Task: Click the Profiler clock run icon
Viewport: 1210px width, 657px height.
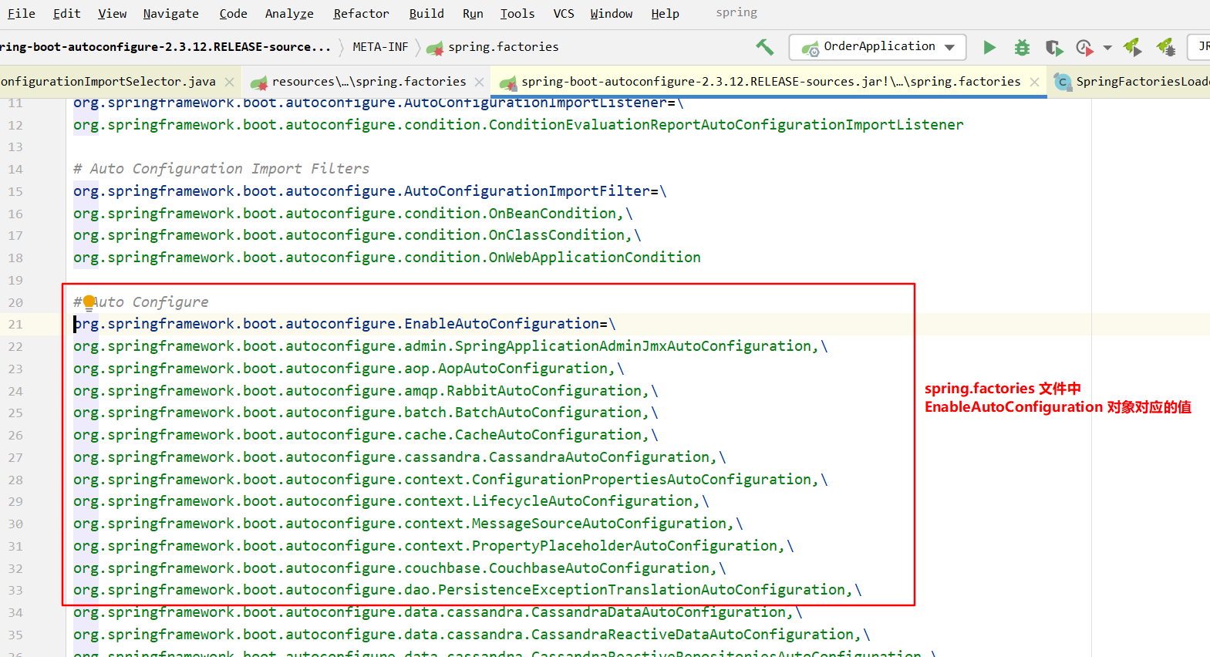Action: coord(1084,48)
